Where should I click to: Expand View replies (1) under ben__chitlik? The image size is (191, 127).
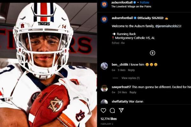pyautogui.click(x=131, y=78)
